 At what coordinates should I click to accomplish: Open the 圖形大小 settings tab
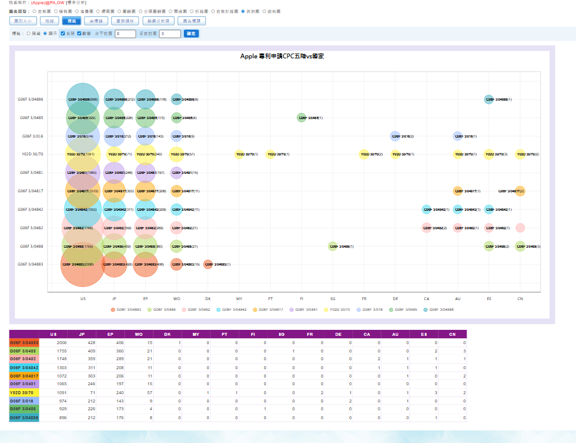tap(23, 21)
